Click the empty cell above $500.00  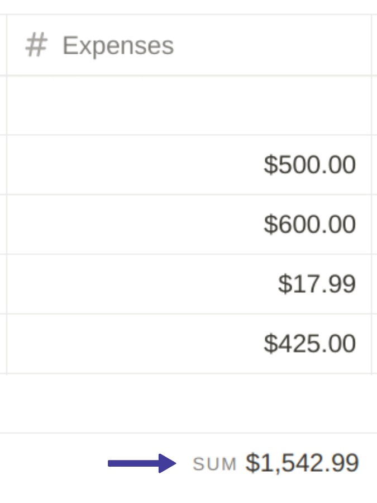pos(190,104)
